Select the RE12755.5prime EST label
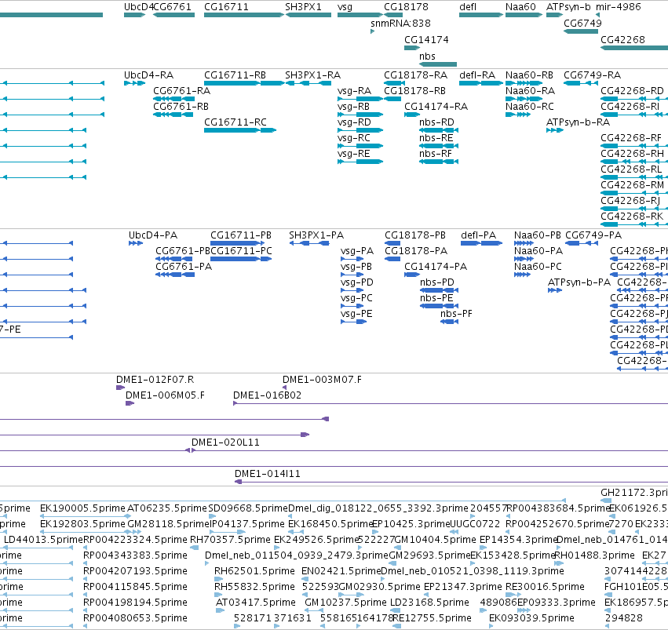 pyautogui.click(x=432, y=618)
